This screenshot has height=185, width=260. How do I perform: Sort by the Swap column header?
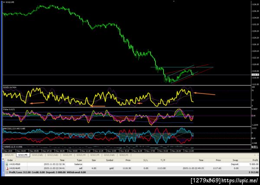pos(235,160)
